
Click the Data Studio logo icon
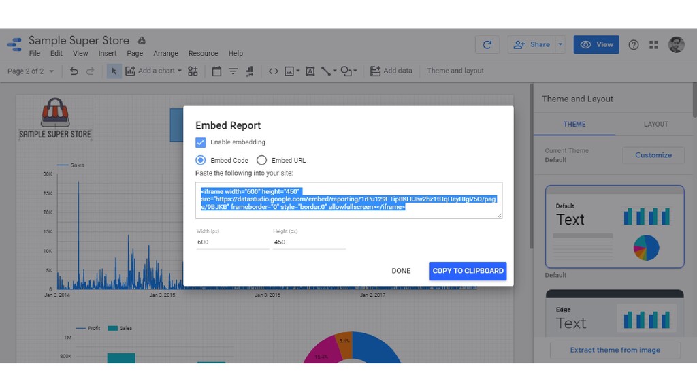(14, 44)
